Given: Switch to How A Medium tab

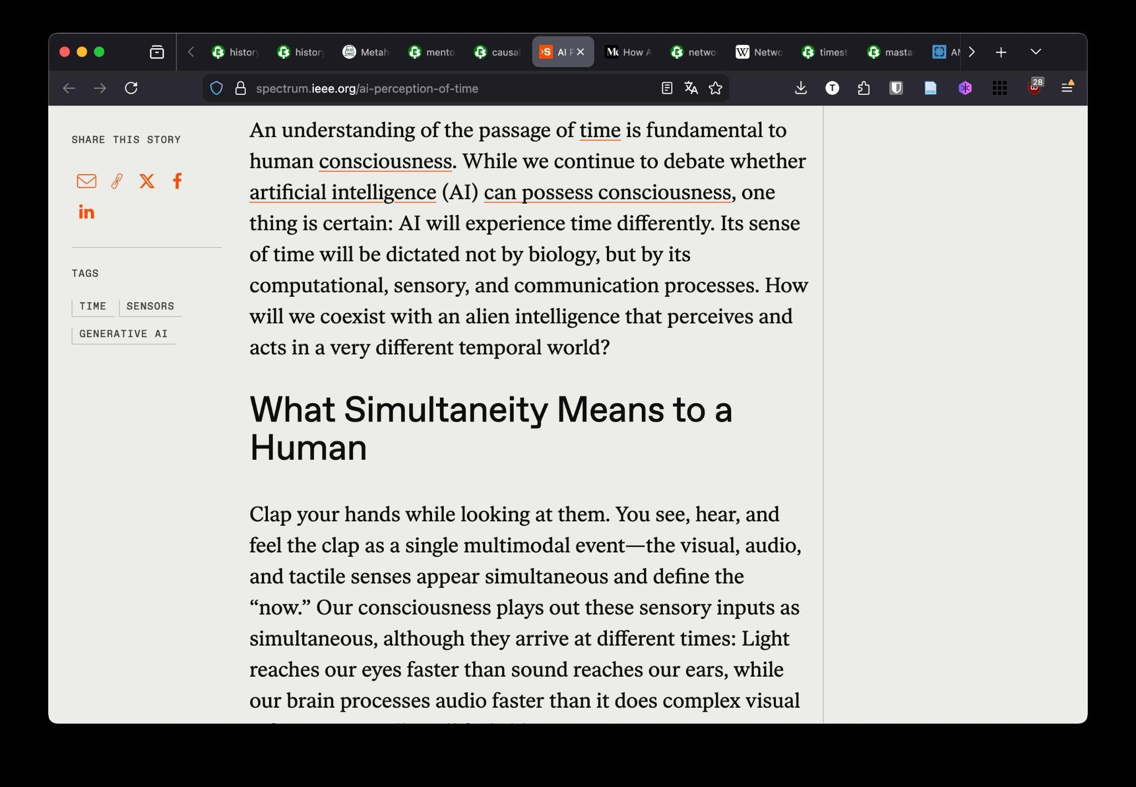Looking at the screenshot, I should coord(628,52).
